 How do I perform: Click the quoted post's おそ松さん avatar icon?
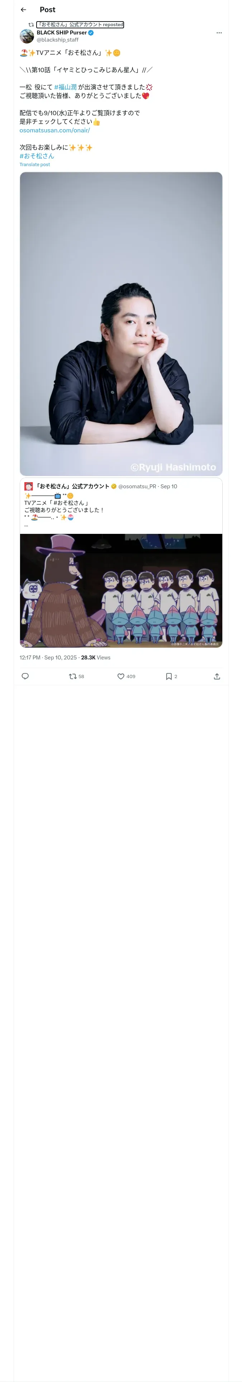click(28, 486)
